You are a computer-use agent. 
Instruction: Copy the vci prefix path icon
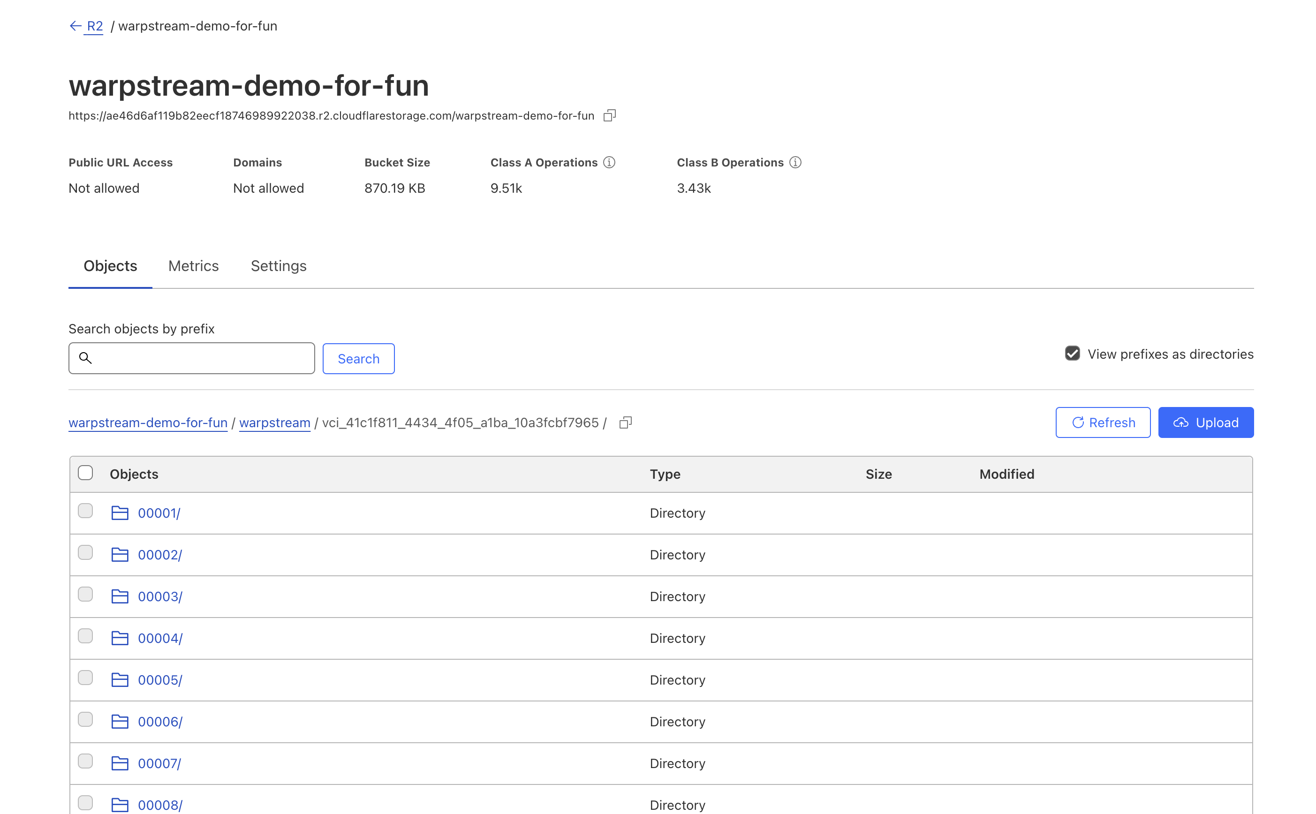click(625, 422)
